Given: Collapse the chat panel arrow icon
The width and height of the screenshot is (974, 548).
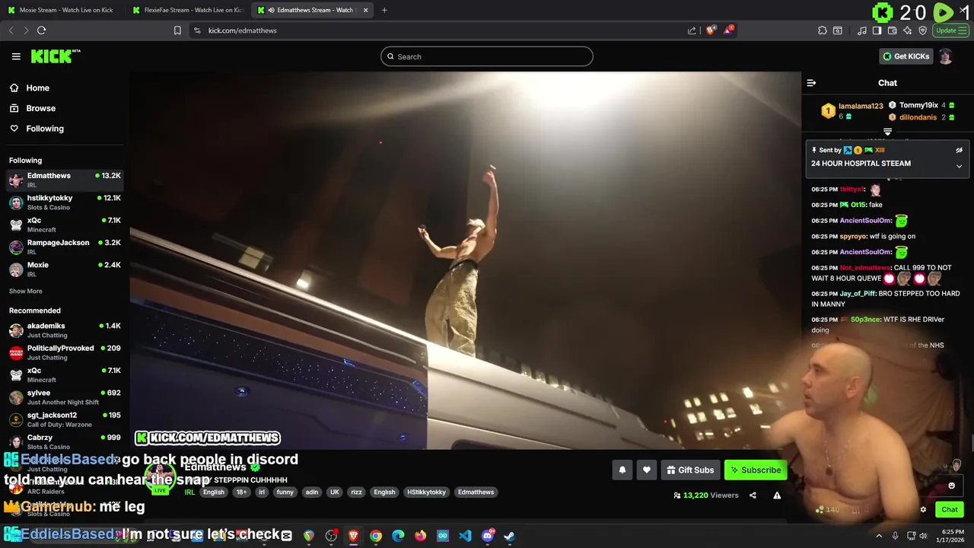Looking at the screenshot, I should [811, 83].
